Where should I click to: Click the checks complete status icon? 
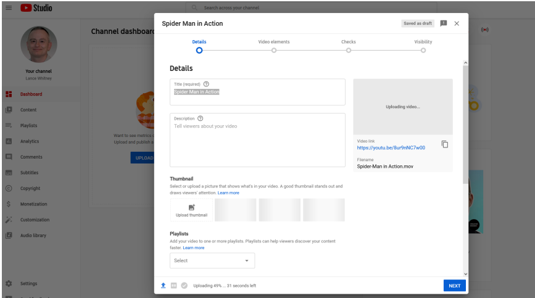click(x=185, y=286)
